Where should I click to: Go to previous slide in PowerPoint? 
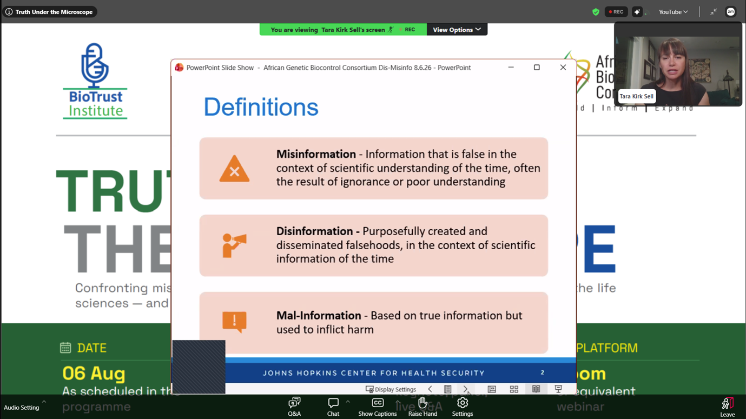(x=430, y=389)
